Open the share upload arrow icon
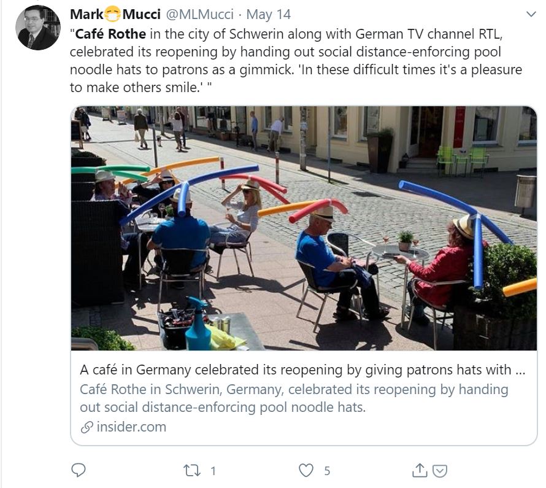The height and width of the screenshot is (488, 546). 420,470
